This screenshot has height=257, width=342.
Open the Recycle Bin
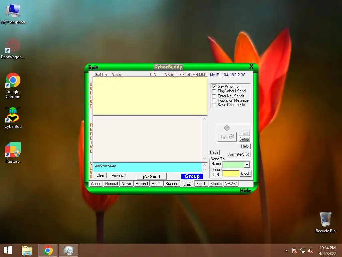(325, 222)
